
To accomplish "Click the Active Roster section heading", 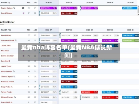I will tap(7, 22).
